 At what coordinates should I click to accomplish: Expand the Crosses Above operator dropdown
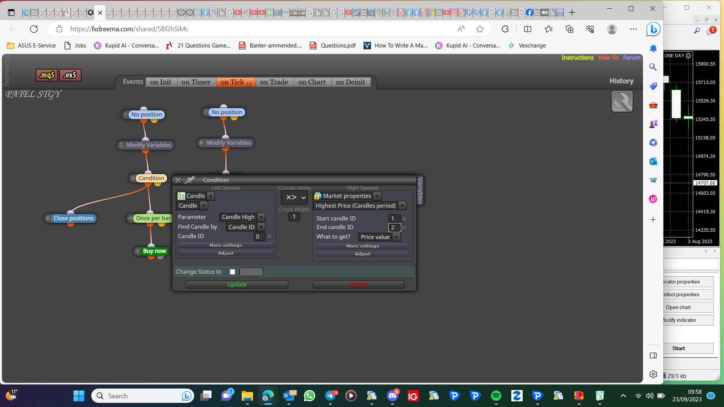(295, 197)
